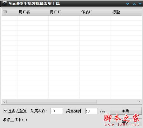Click the up-arrow button in title bar
The image size is (143, 128).
pos(134,4)
